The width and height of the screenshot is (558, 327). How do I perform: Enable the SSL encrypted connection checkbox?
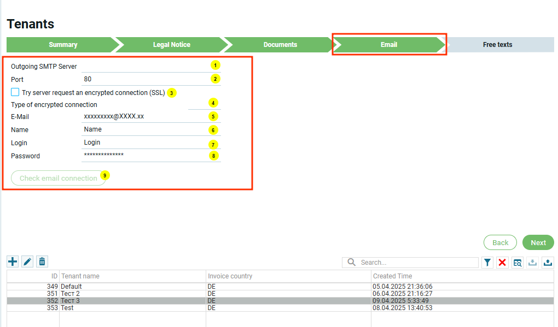pyautogui.click(x=15, y=92)
